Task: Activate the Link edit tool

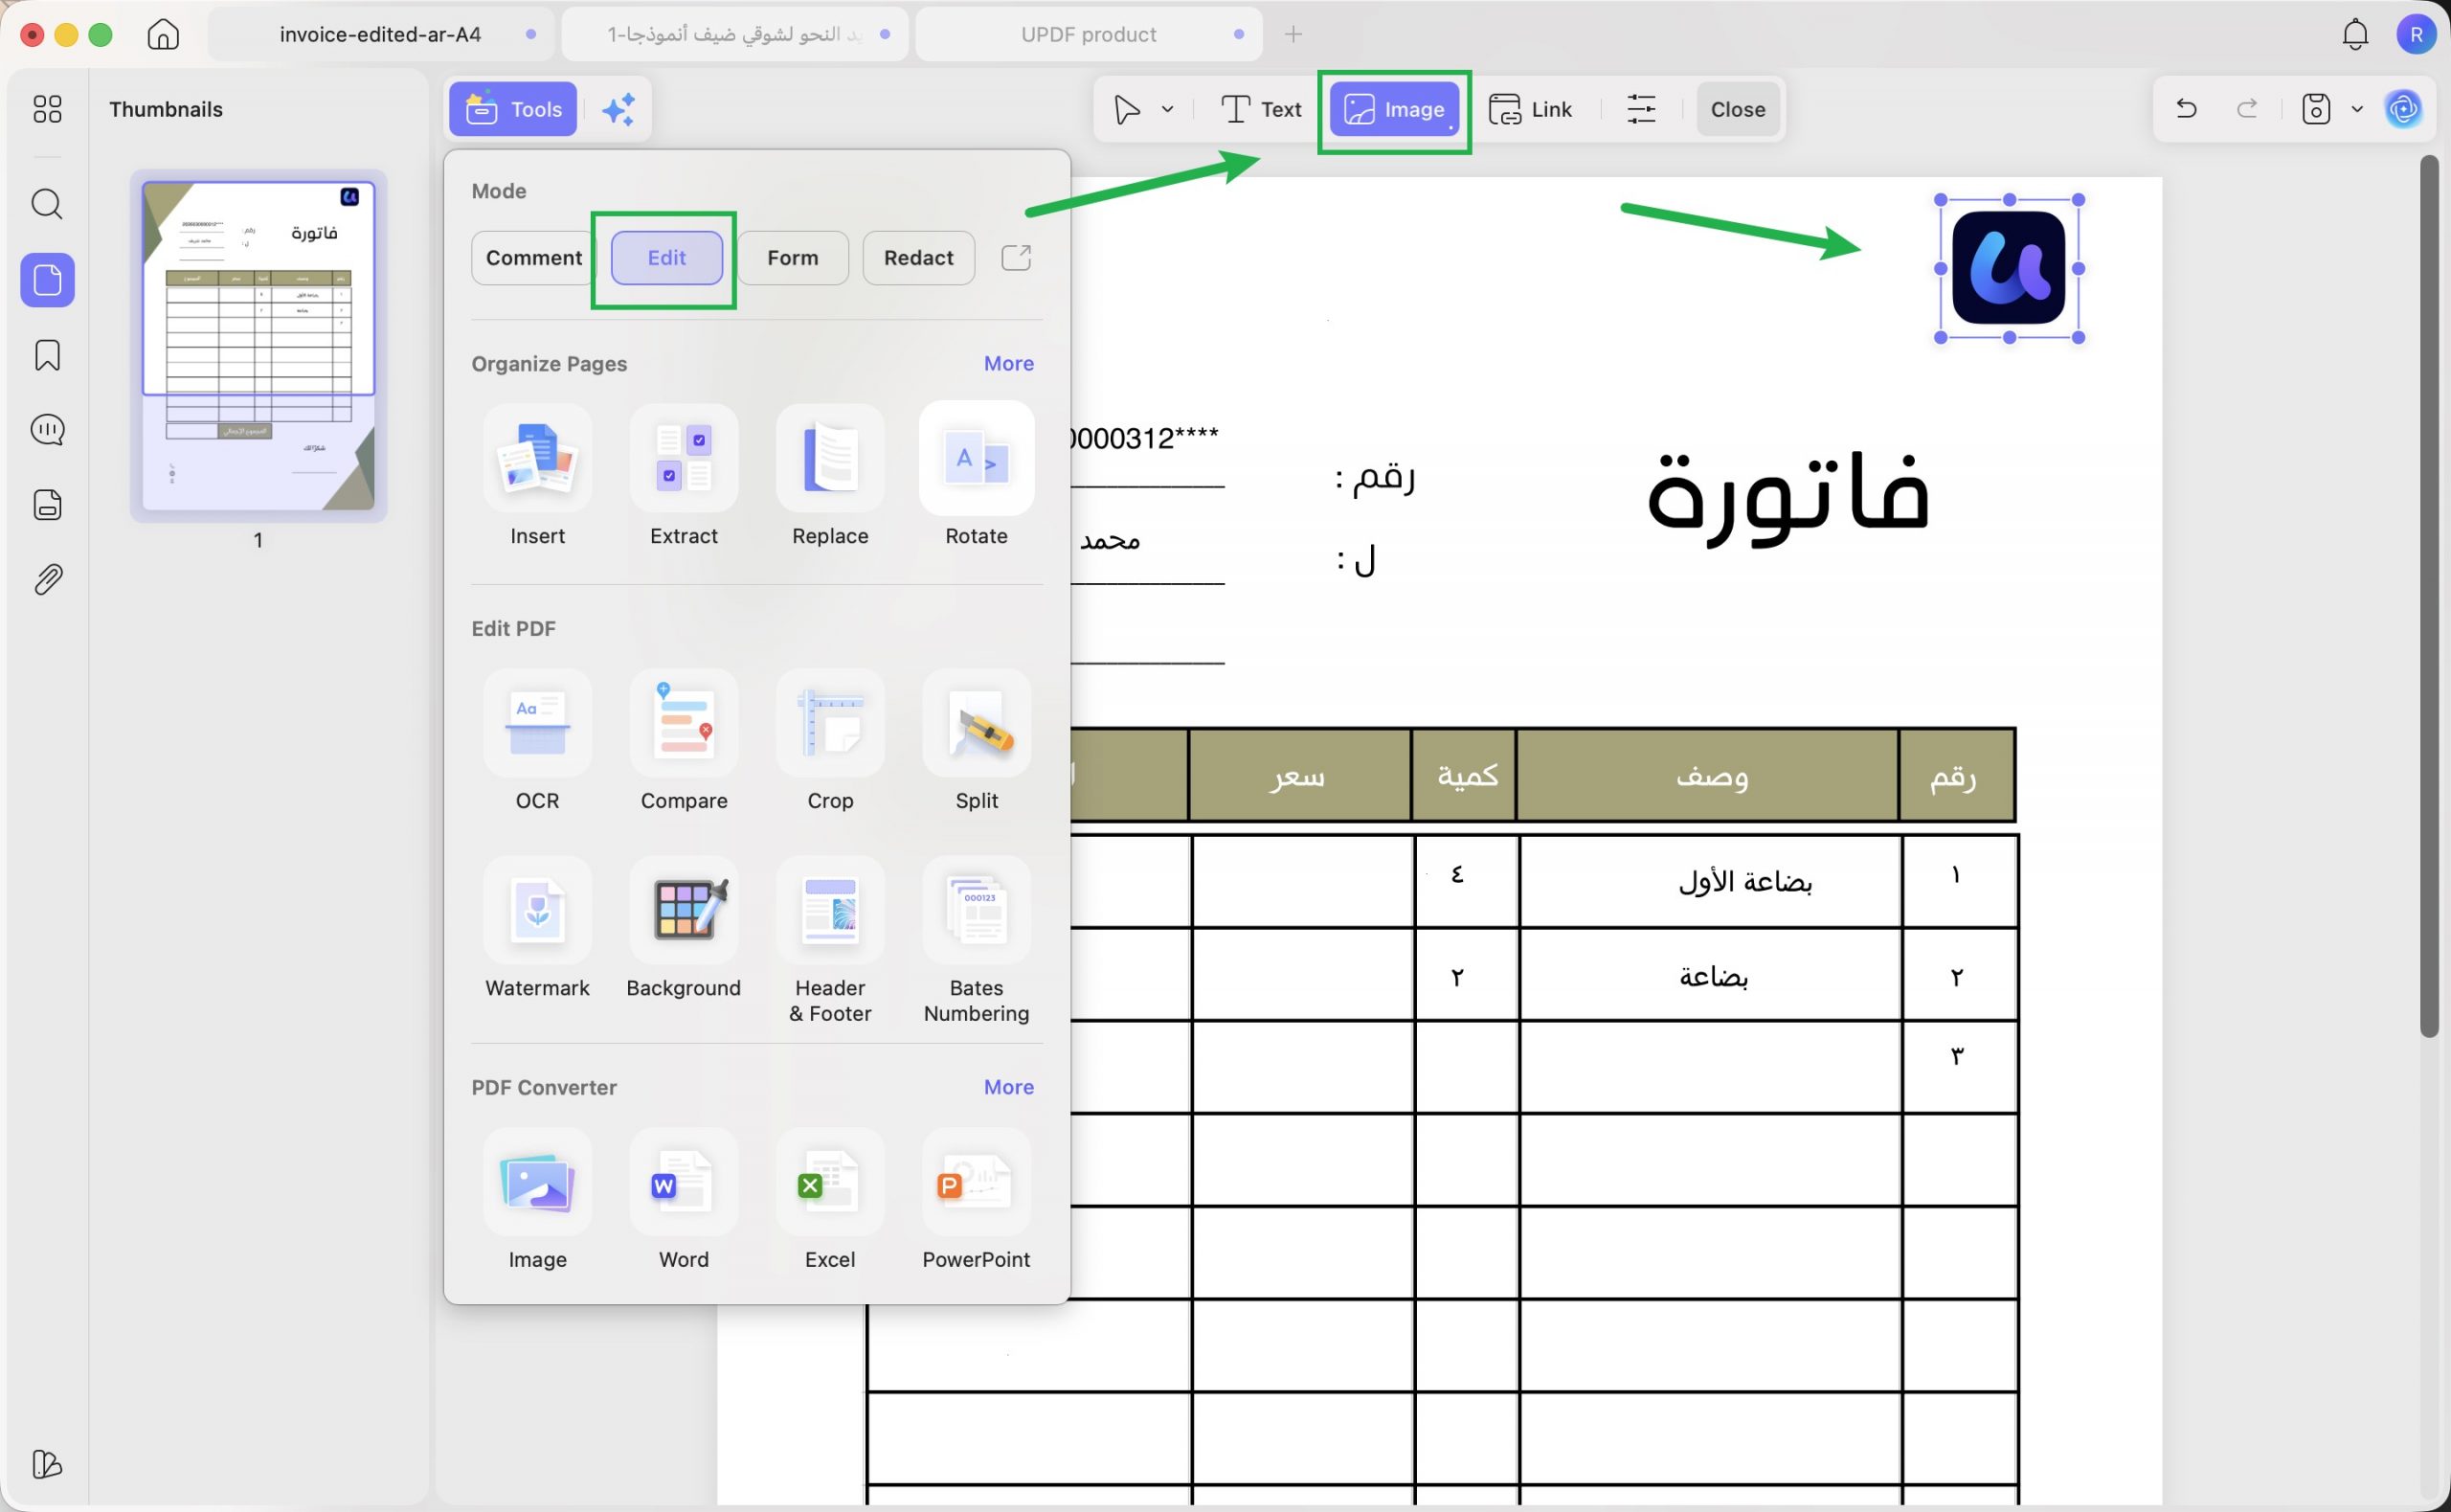Action: [x=1530, y=109]
